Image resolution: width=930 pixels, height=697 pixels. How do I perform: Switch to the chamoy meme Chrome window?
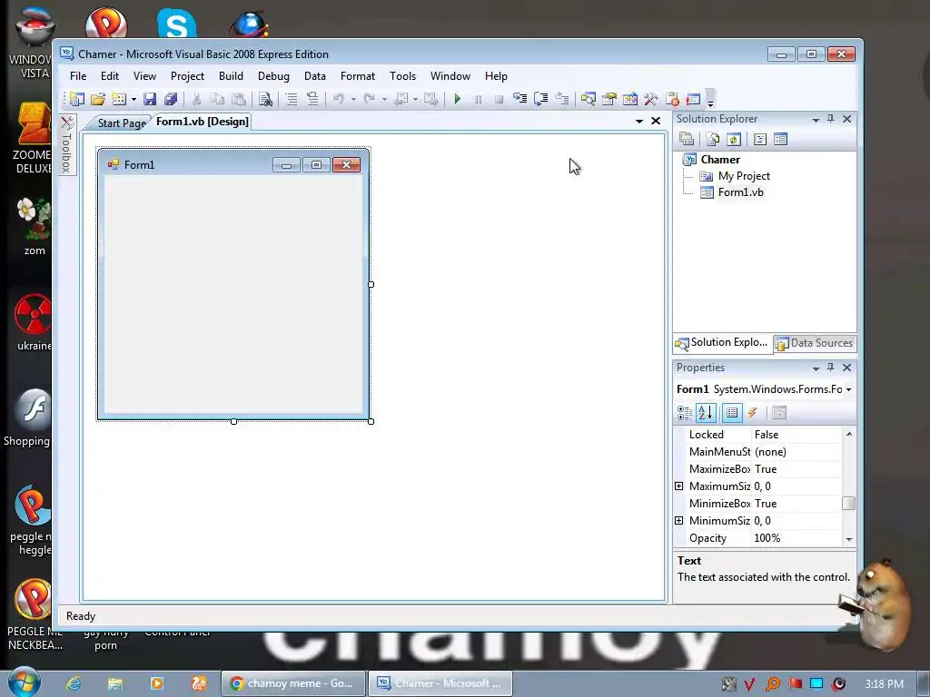(x=293, y=683)
